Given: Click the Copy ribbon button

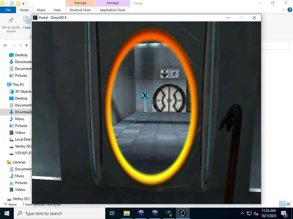Looking at the screenshot, I should pyautogui.click(x=27, y=23).
